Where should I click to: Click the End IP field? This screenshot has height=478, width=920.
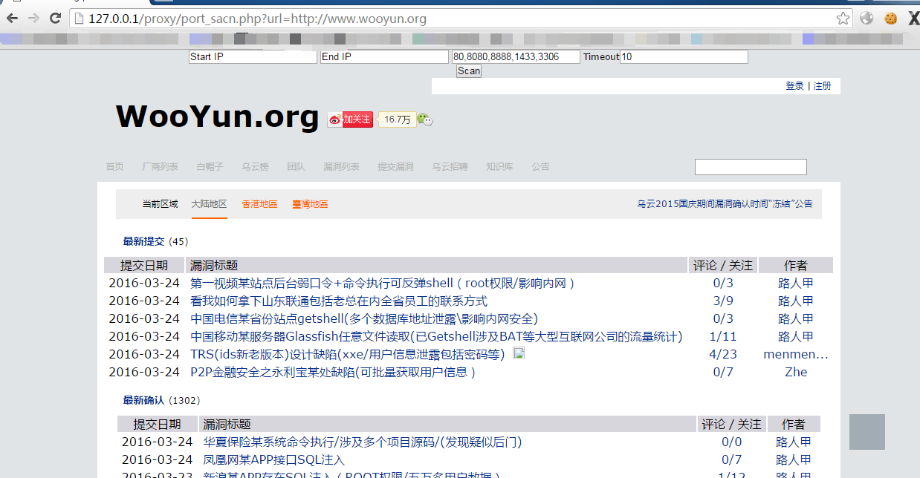385,57
